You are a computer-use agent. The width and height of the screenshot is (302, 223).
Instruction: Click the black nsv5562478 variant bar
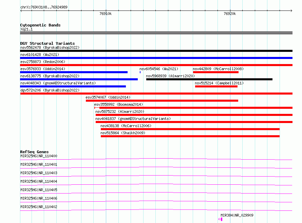pos(156,51)
